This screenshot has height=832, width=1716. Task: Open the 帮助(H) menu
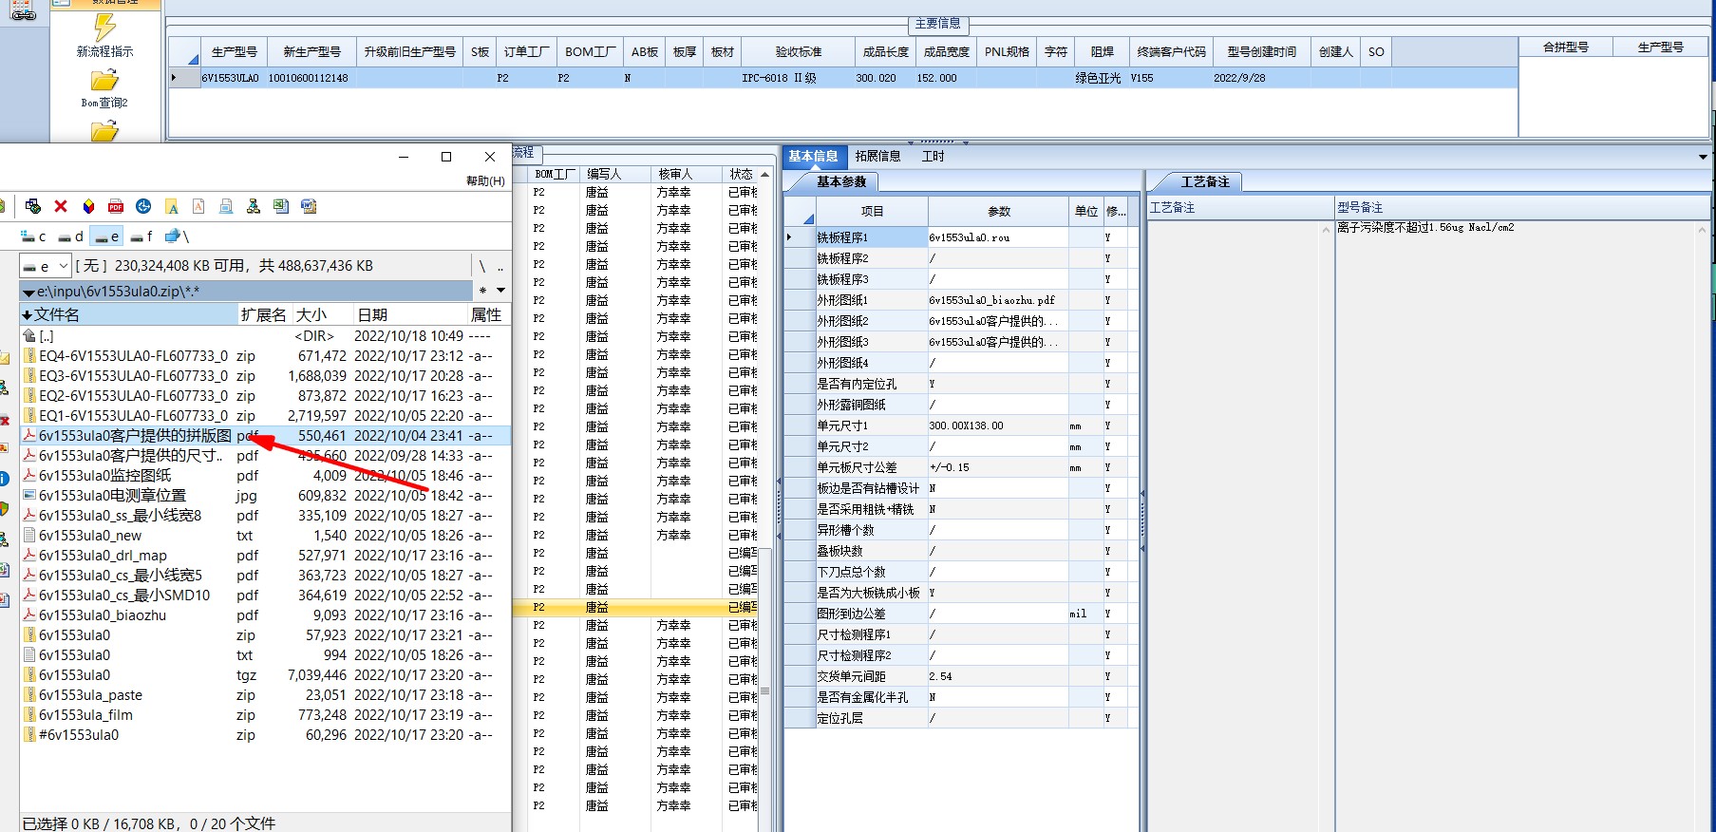(x=485, y=180)
